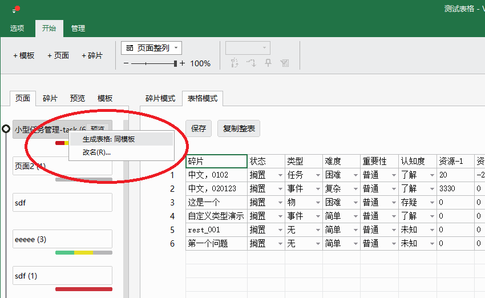Screen dimensions: 485x298
Task: Switch to the 碎片模式 tab
Action: tap(160, 98)
